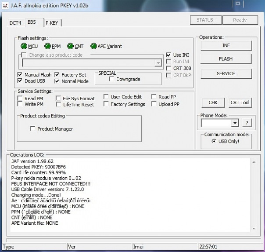This screenshot has height=252, width=265.
Task: Click 'APE Variant file: NONE' log line
Action: point(35,223)
